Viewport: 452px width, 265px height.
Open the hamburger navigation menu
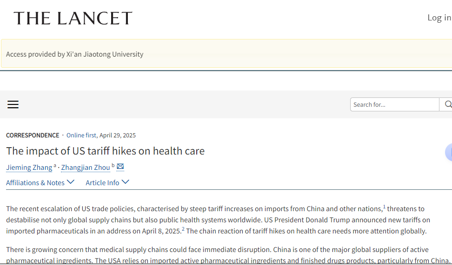coord(13,104)
